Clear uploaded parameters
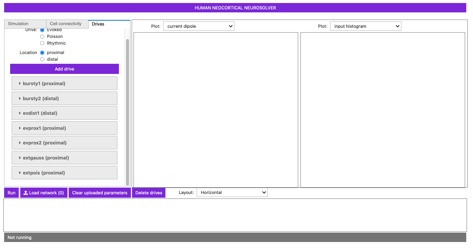Image resolution: width=473 pixels, height=248 pixels. coord(100,193)
